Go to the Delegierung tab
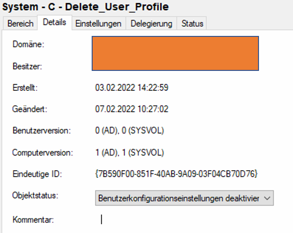Image resolution: width=293 pixels, height=233 pixels. click(x=151, y=24)
